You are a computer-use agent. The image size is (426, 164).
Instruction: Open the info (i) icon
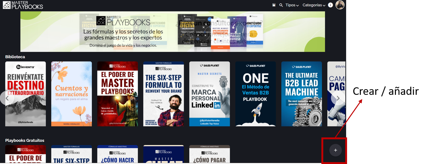tap(330, 5)
